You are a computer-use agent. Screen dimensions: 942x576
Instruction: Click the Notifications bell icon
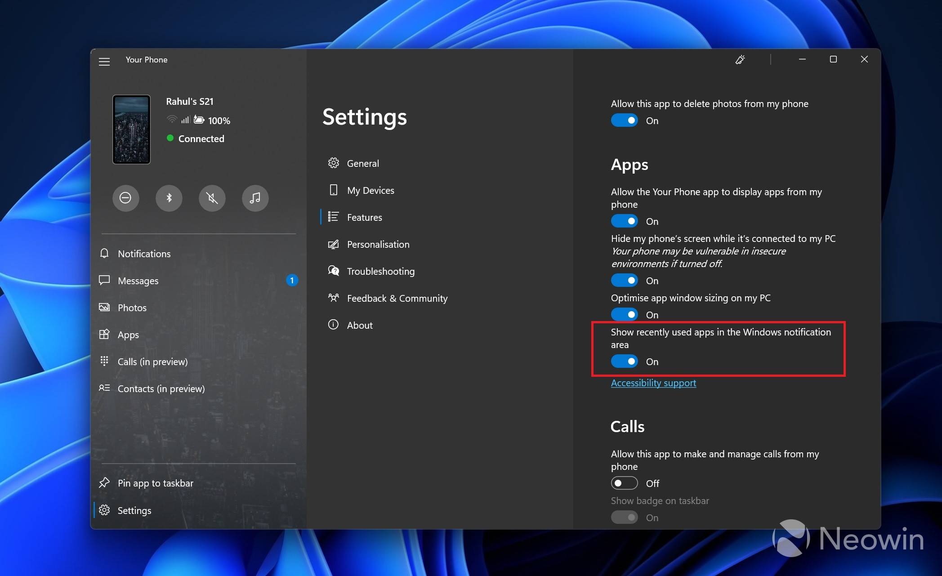click(104, 253)
